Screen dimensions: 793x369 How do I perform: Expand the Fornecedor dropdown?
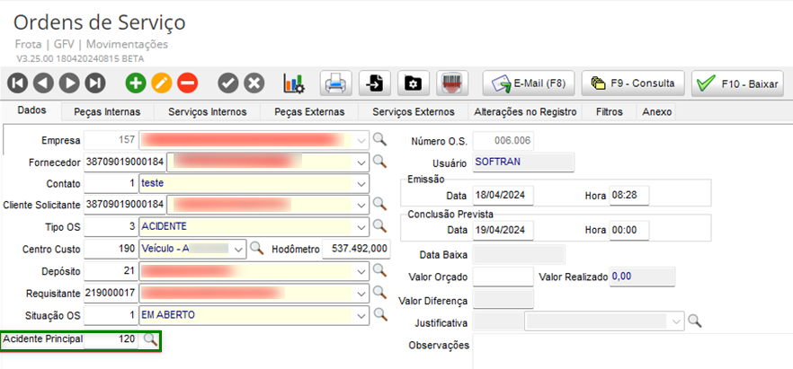(361, 163)
